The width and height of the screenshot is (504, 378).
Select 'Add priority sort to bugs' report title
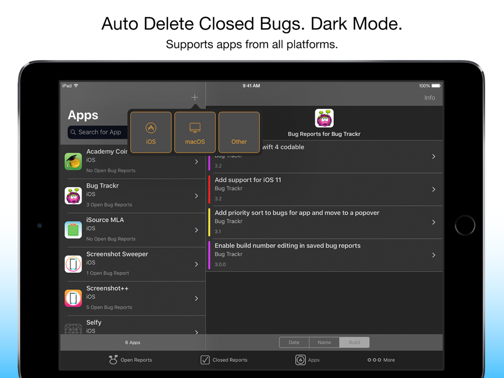coord(297,213)
